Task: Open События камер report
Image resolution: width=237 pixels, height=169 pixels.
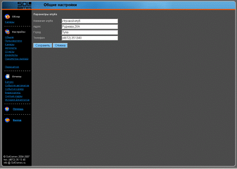Action: coord(14,89)
